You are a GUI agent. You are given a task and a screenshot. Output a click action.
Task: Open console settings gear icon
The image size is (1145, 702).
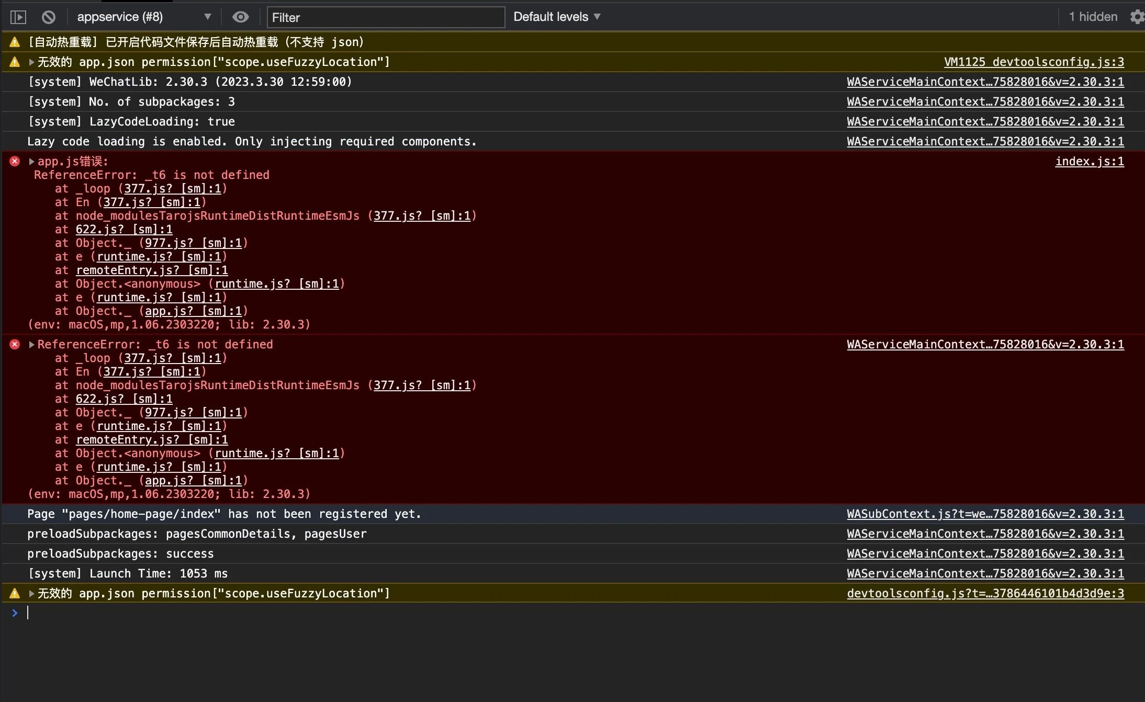point(1137,17)
